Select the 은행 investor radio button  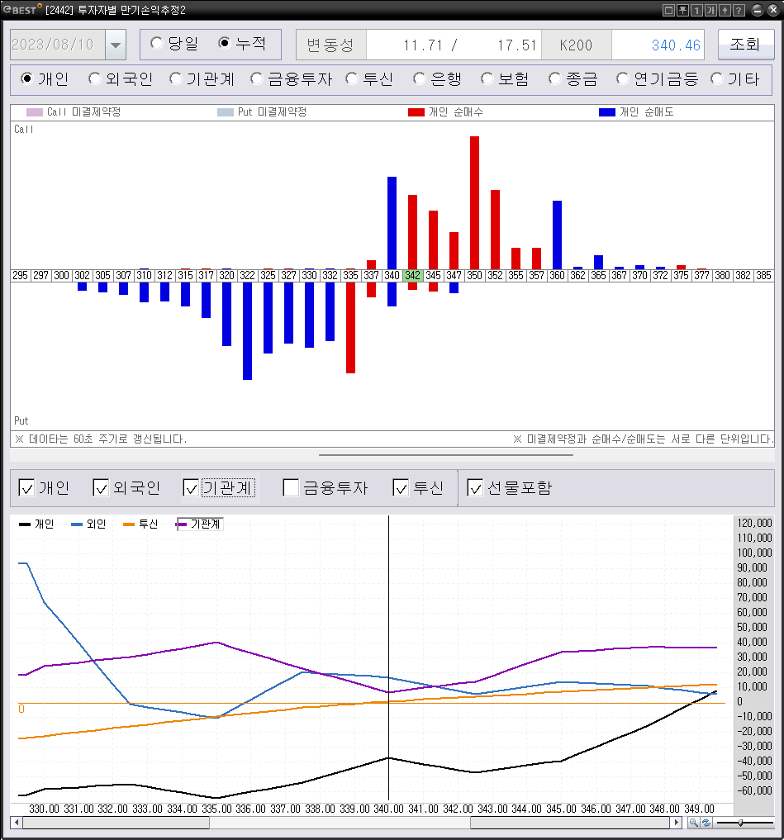(419, 78)
